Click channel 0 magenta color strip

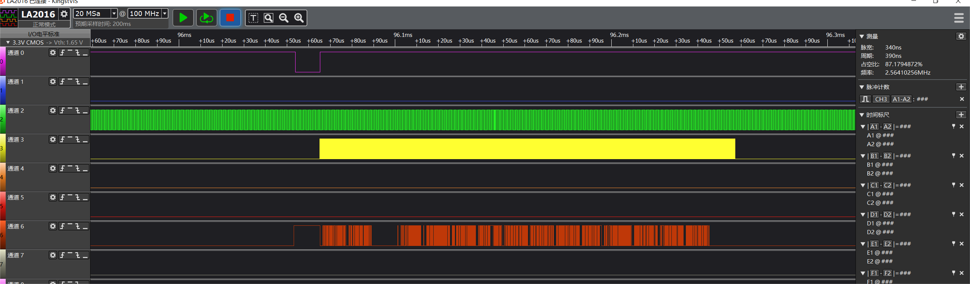coord(3,61)
